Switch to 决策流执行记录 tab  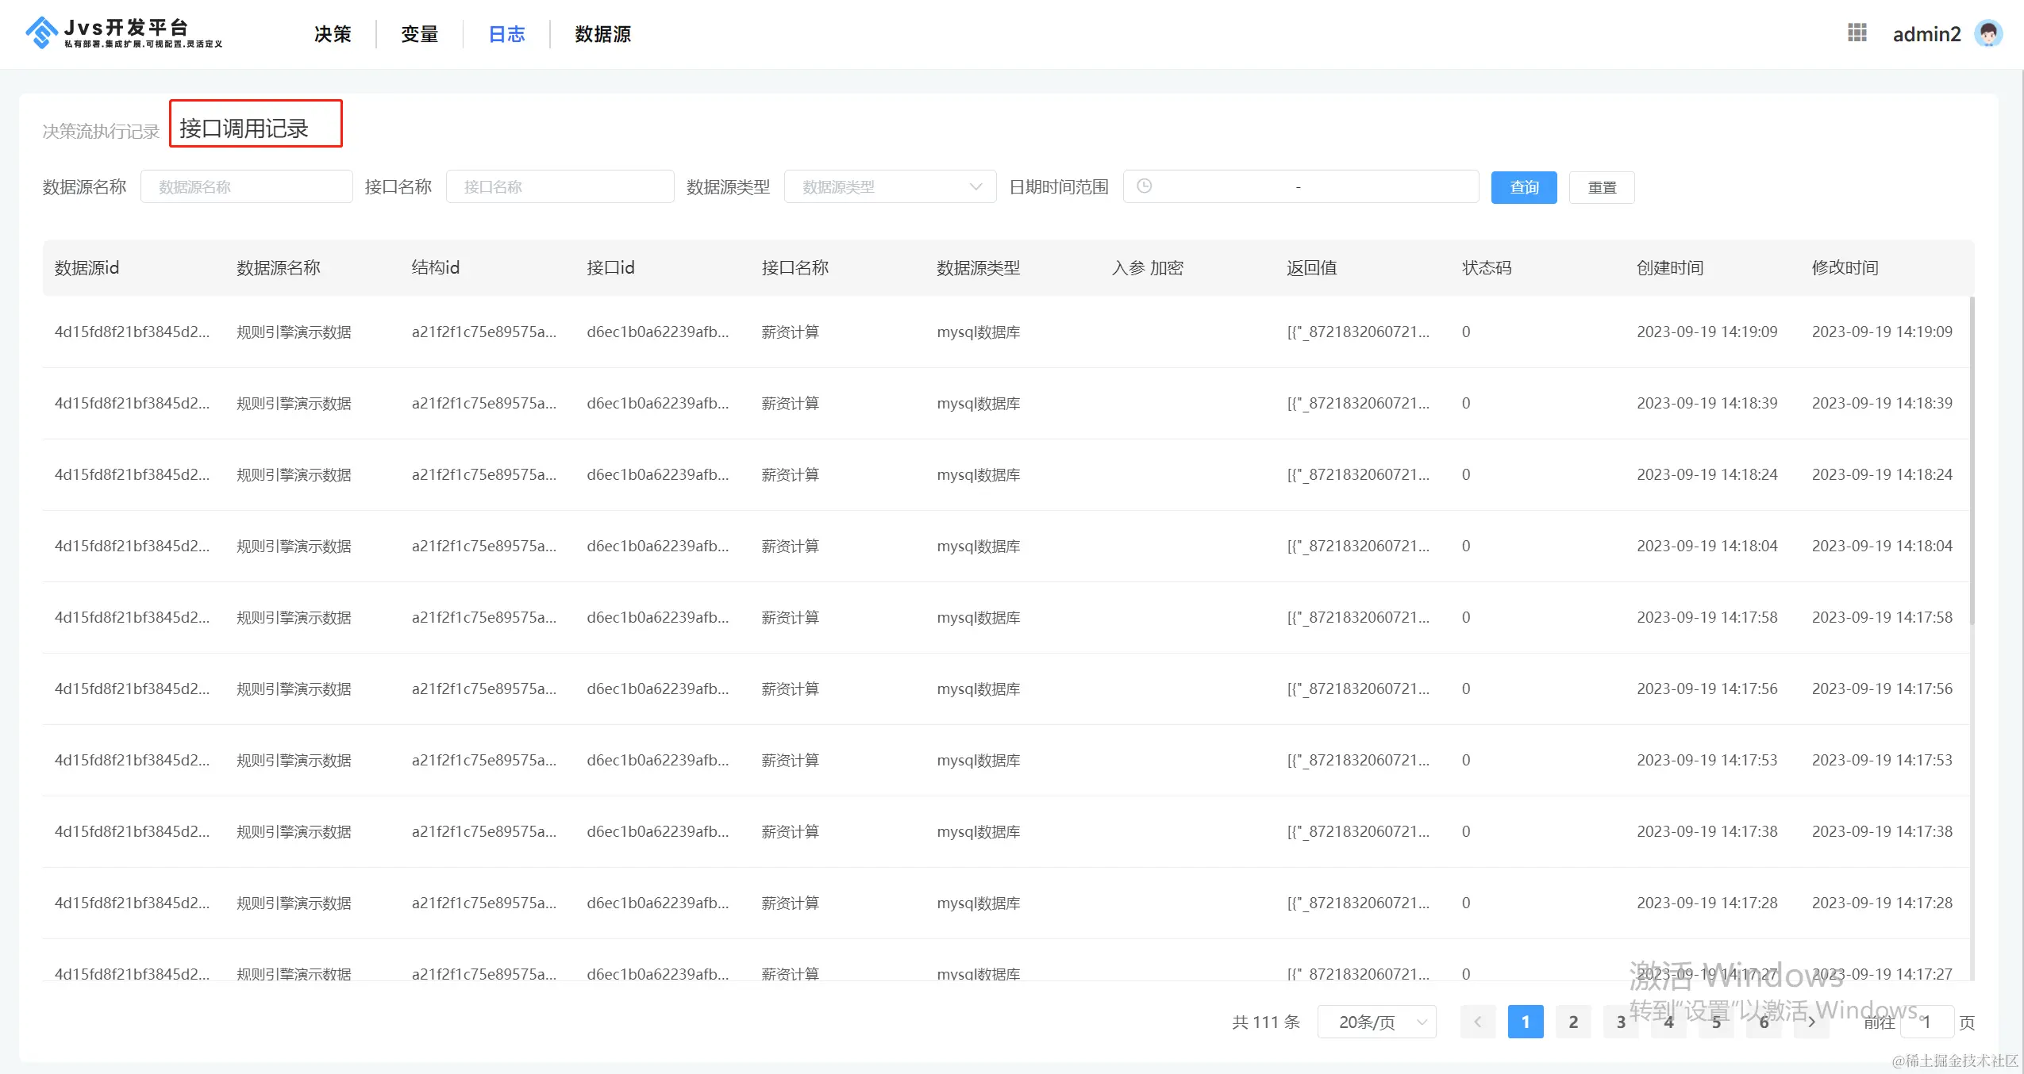click(101, 131)
